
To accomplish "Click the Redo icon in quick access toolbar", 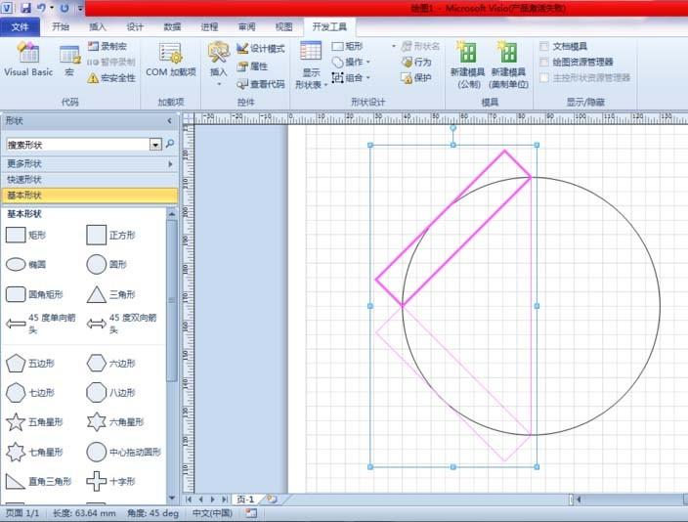I will click(x=64, y=8).
